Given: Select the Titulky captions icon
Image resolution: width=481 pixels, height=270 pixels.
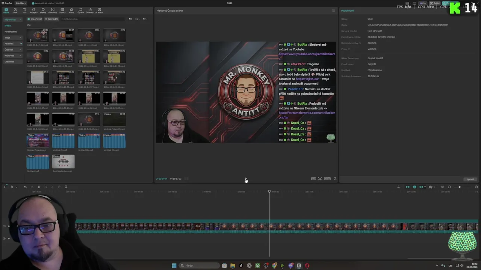Looking at the screenshot, I should click(62, 10).
